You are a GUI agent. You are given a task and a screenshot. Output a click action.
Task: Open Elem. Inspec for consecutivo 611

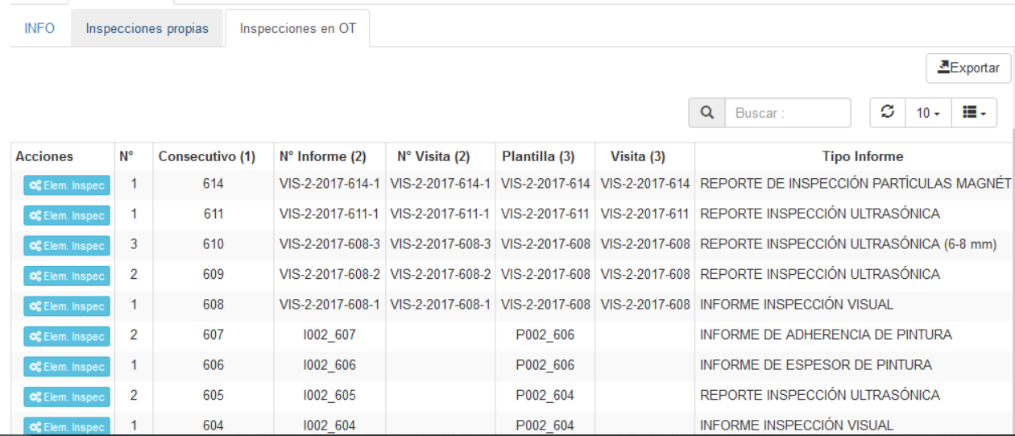point(67,215)
